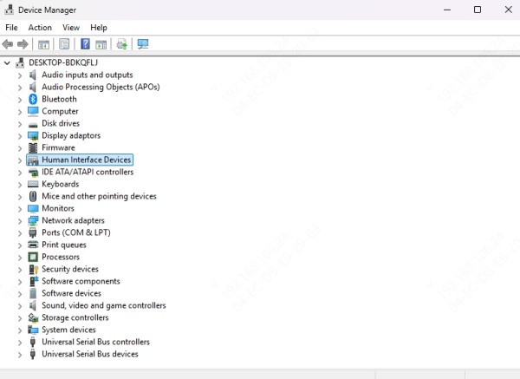520x379 pixels.
Task: Click the Scan for hardware changes icon
Action: pos(143,44)
